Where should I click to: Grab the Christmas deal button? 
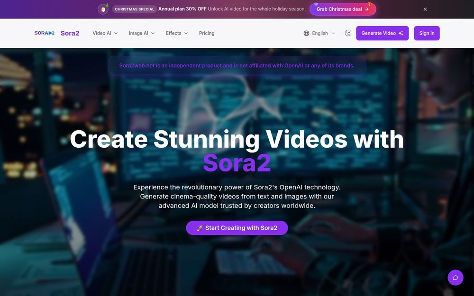click(343, 9)
